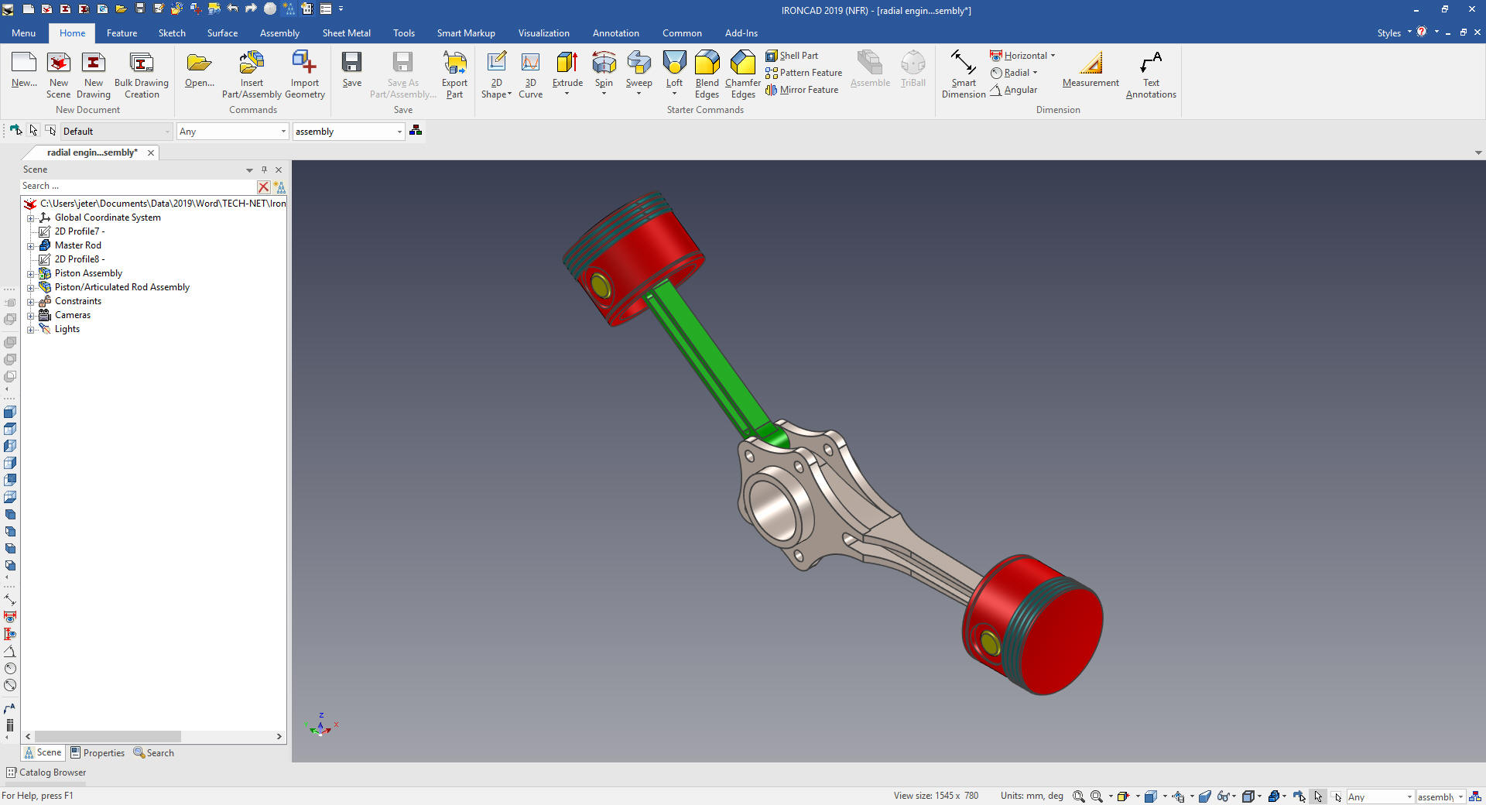This screenshot has width=1486, height=805.
Task: Switch to the Sketch ribbon tab
Action: point(172,33)
